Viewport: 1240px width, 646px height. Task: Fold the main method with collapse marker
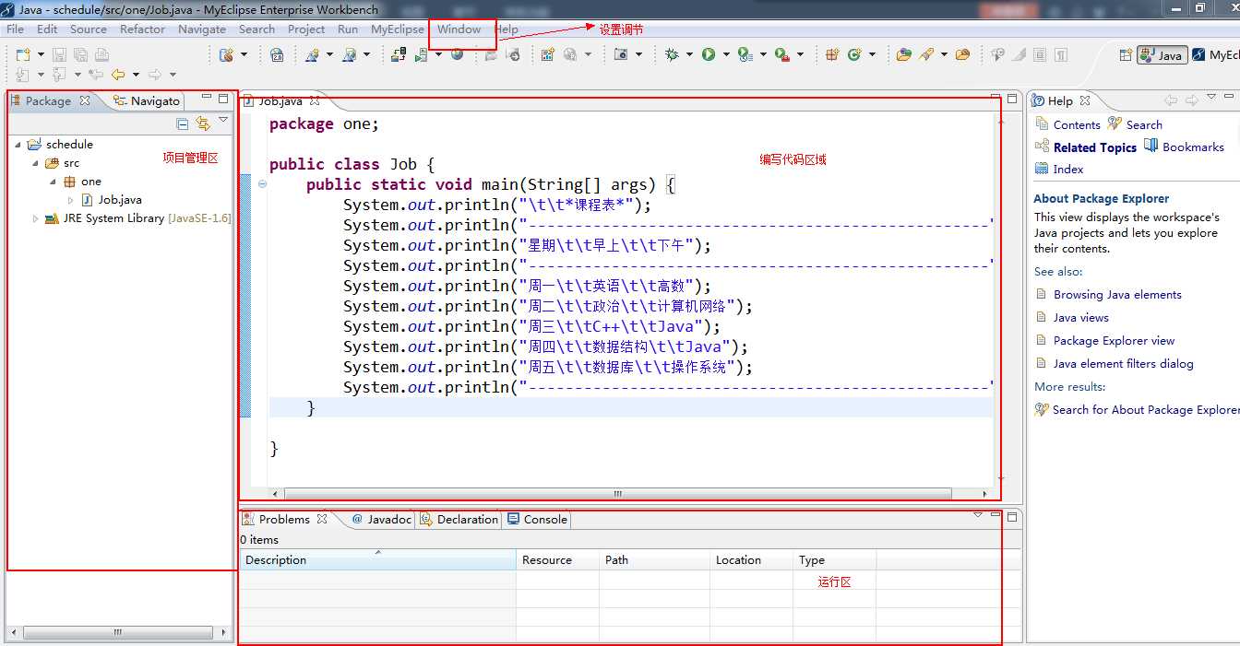262,184
